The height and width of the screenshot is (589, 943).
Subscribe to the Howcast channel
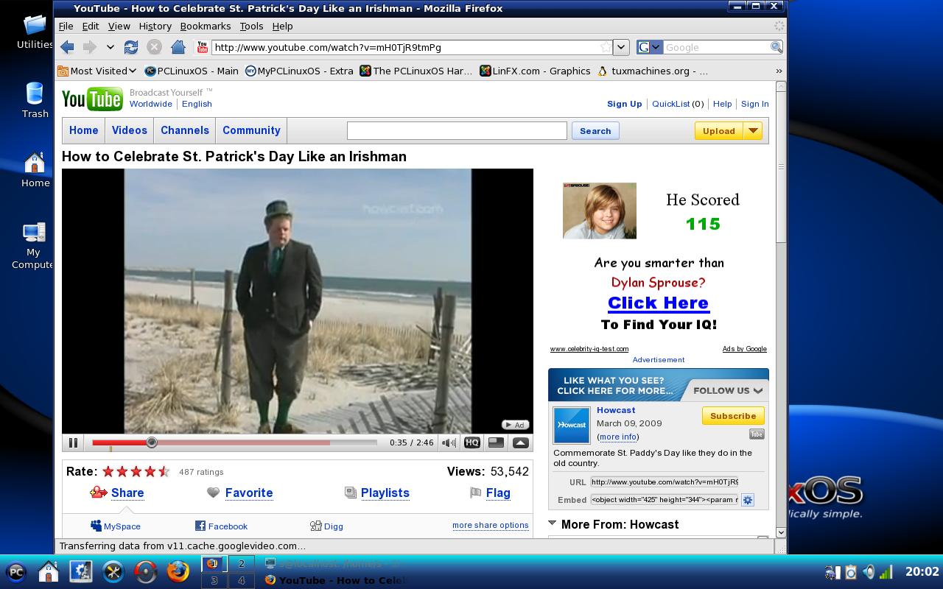coord(733,416)
